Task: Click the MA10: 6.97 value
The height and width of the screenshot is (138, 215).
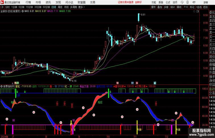Action: point(41,11)
